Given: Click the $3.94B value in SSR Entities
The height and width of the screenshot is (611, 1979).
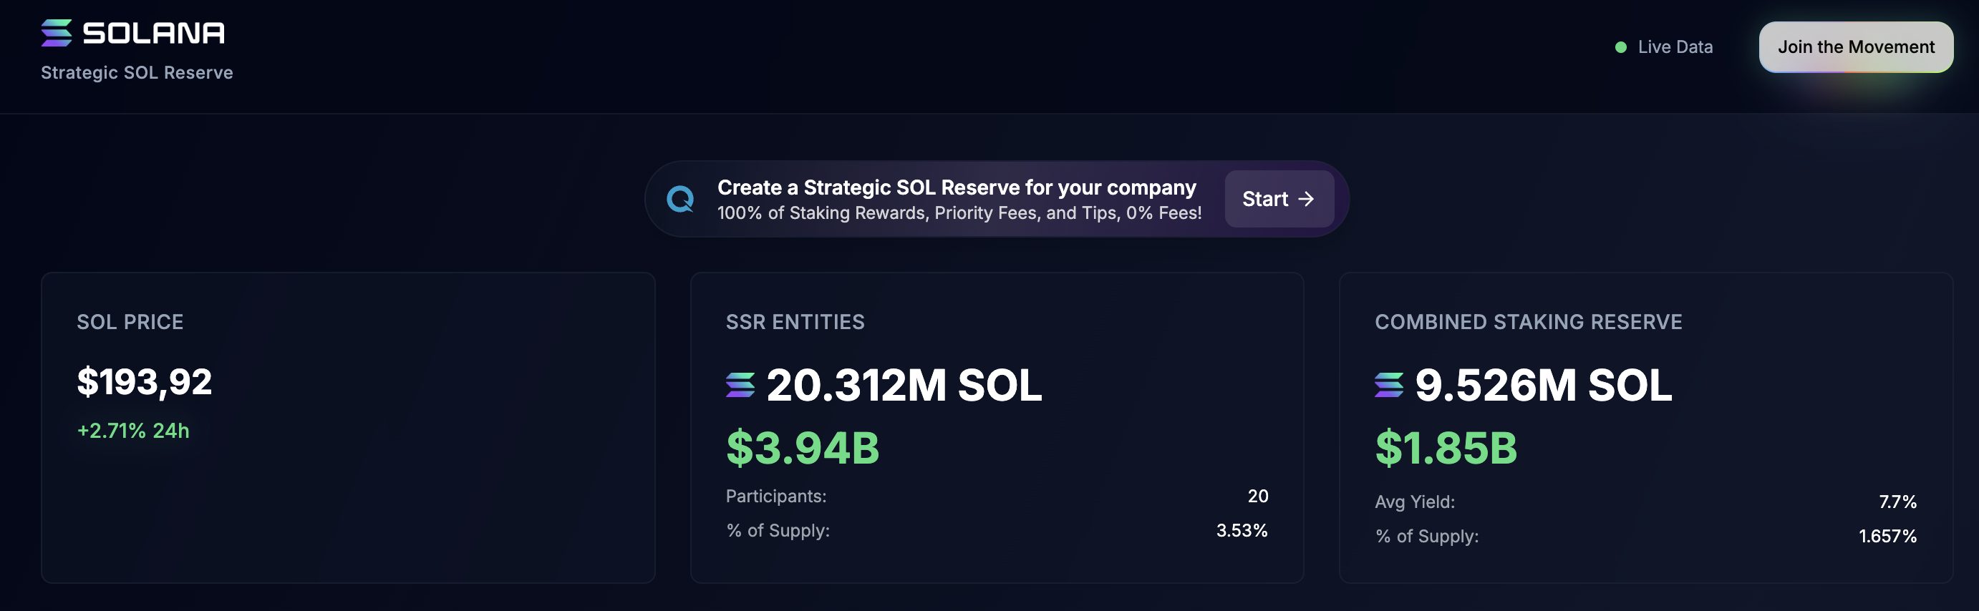Looking at the screenshot, I should (x=803, y=449).
